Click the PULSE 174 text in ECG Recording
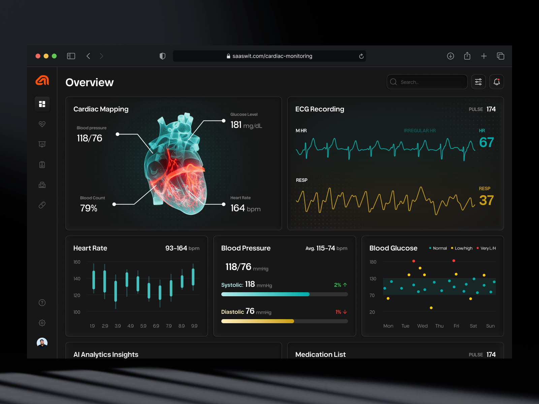 [482, 109]
